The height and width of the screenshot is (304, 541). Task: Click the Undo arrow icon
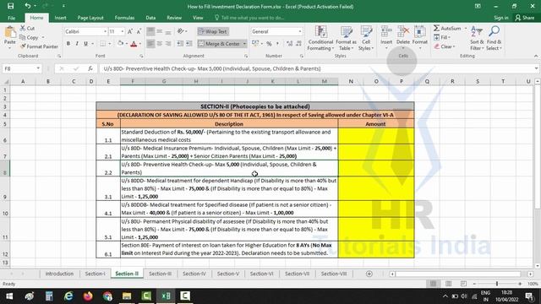27,6
